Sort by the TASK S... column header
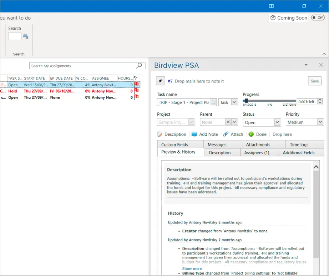 coord(15,78)
